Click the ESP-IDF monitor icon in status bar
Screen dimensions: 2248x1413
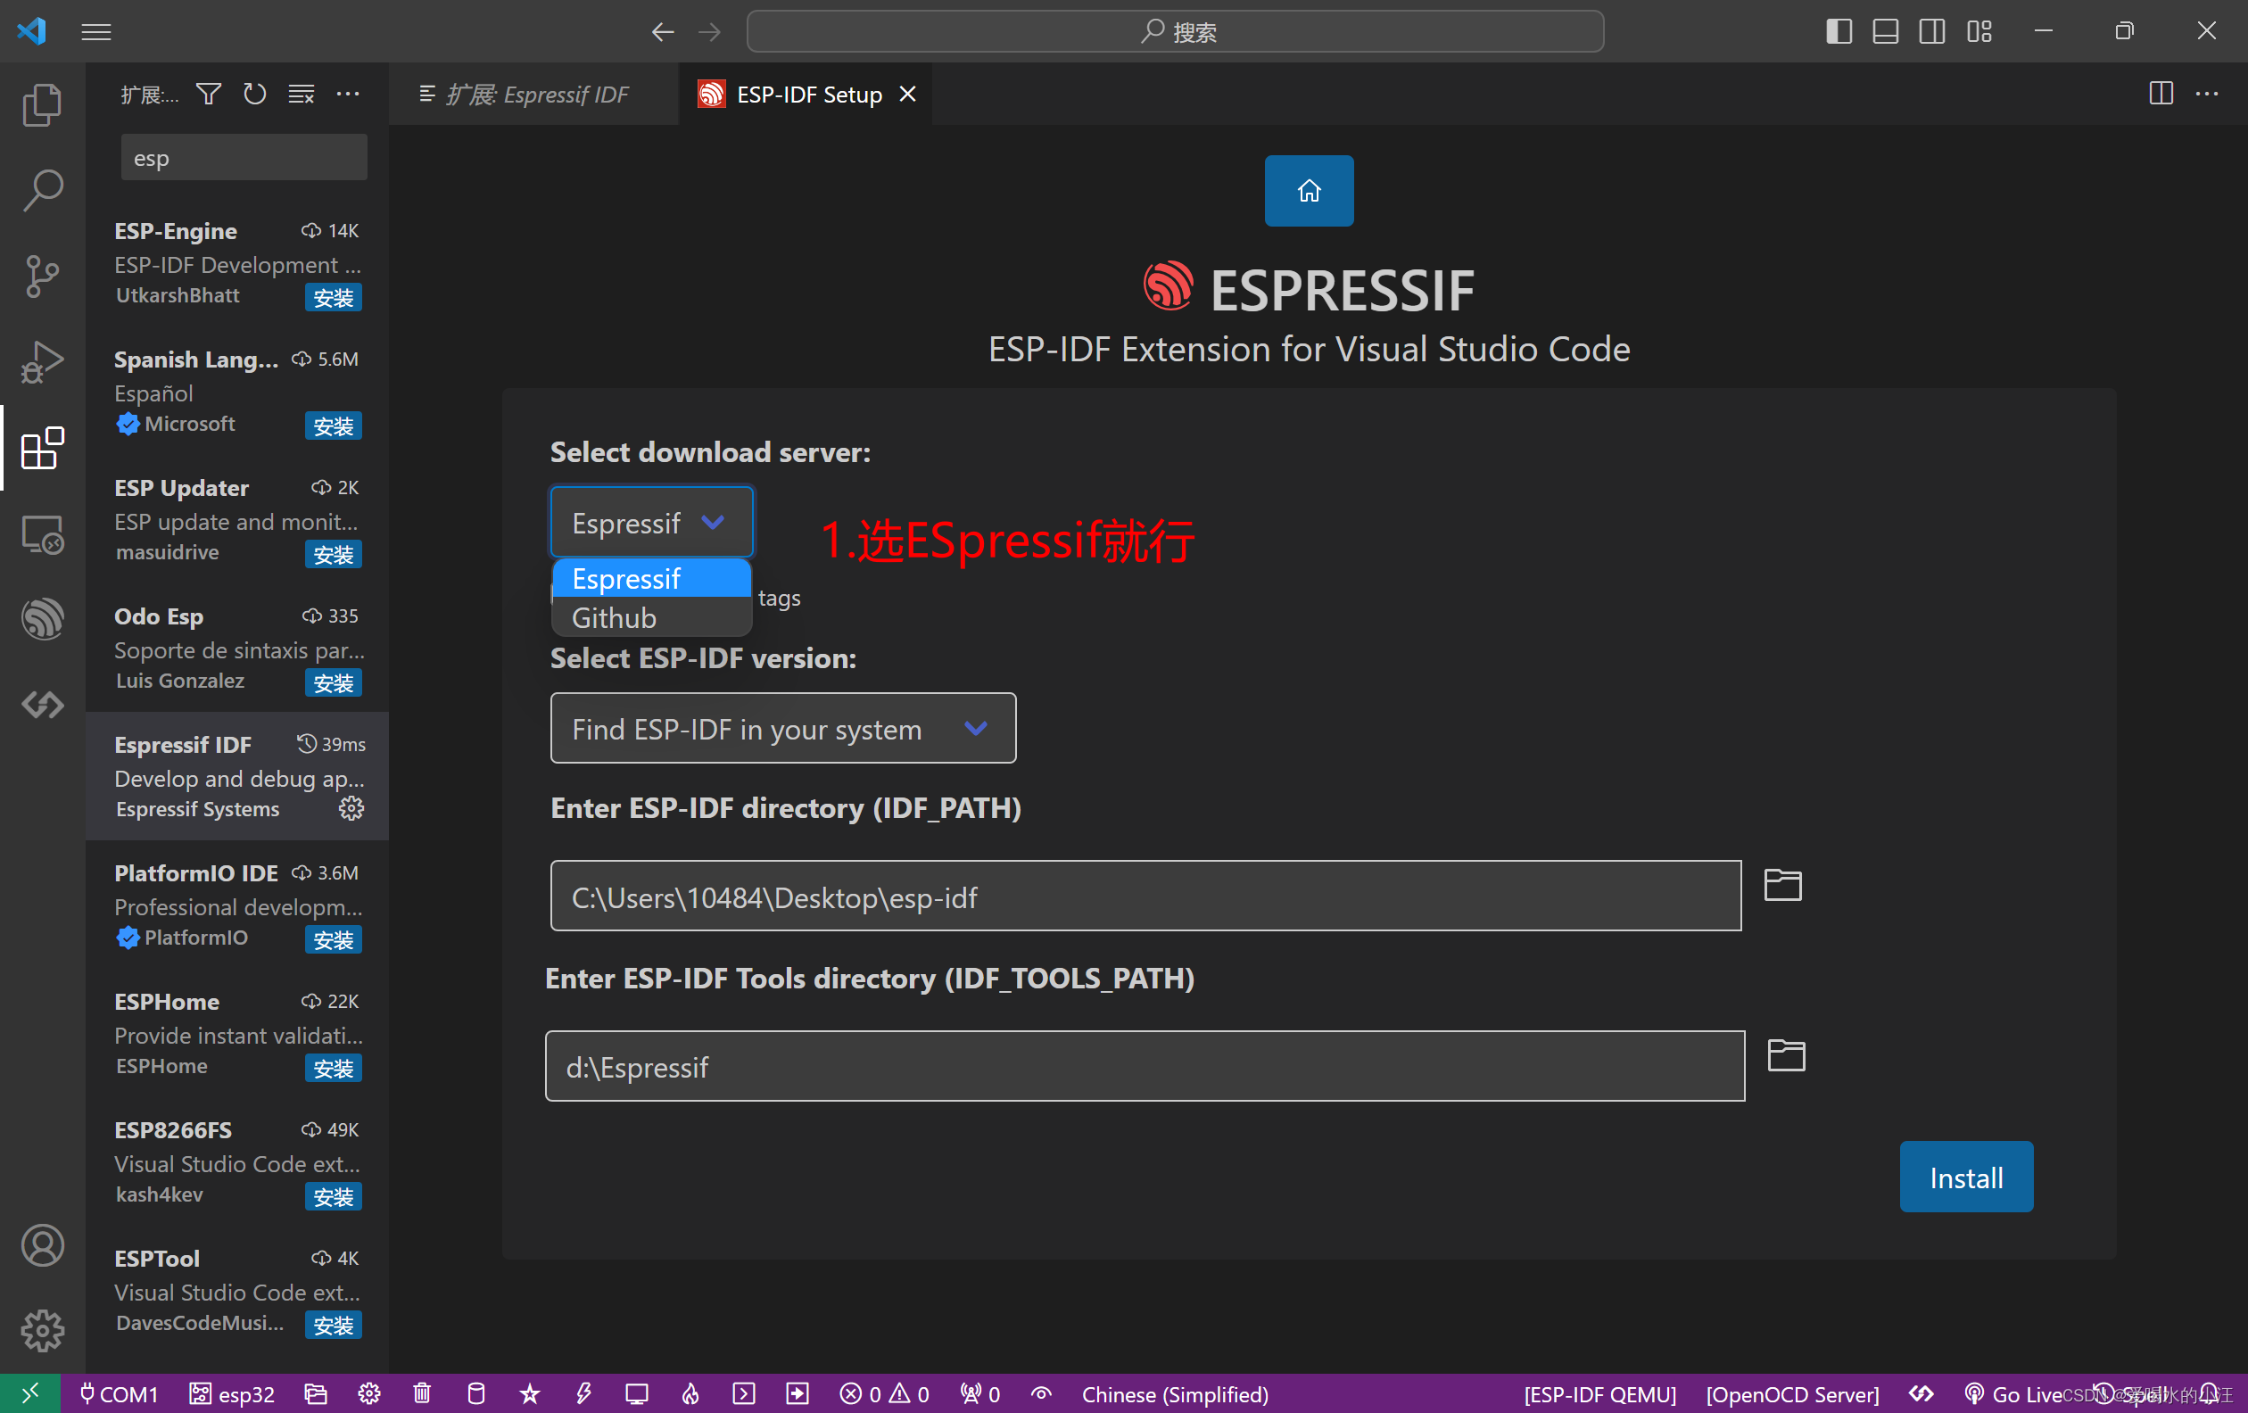[638, 1394]
